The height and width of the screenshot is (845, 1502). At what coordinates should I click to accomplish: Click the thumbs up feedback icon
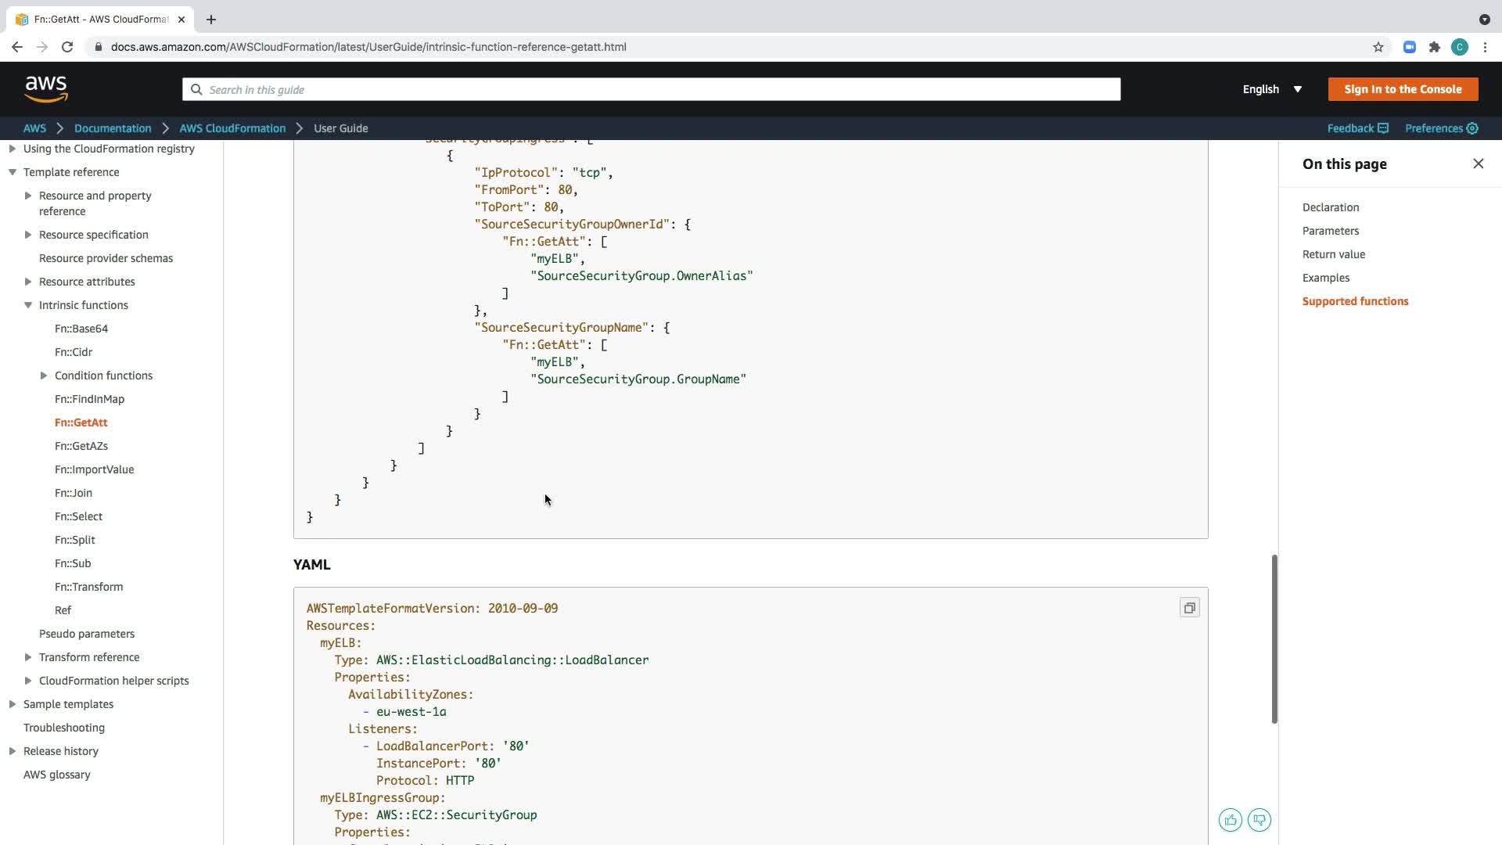point(1230,820)
